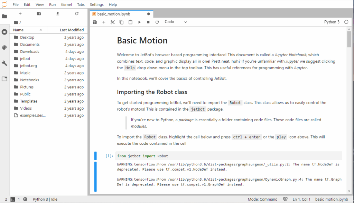
Task: Open the cell type Code dropdown
Action: click(176, 22)
